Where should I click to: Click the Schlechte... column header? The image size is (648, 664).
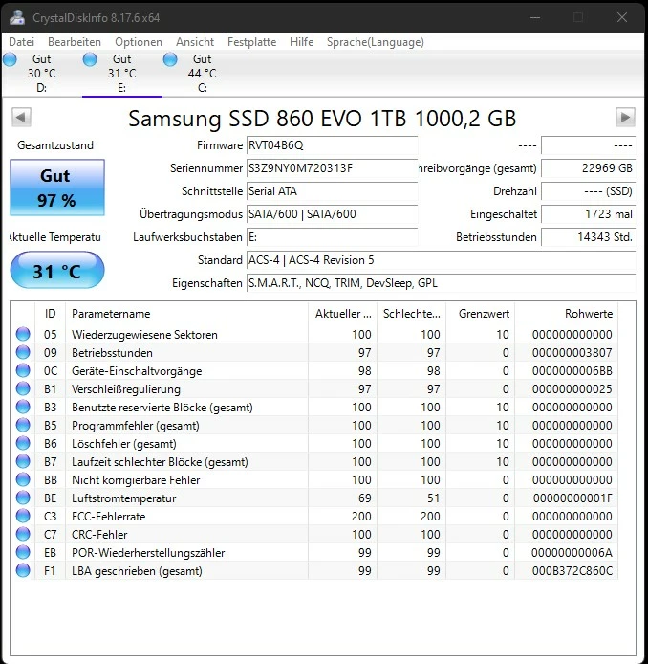(411, 314)
